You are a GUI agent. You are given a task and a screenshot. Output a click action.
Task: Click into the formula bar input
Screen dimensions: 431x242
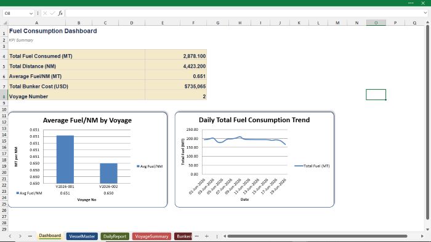pyautogui.click(x=244, y=13)
